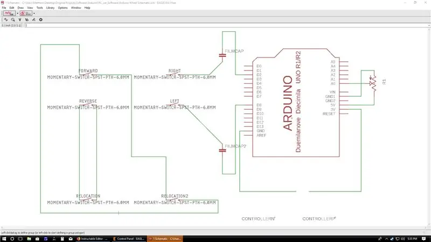
Task: Click the 5V pin label on Arduino
Action: click(x=333, y=105)
